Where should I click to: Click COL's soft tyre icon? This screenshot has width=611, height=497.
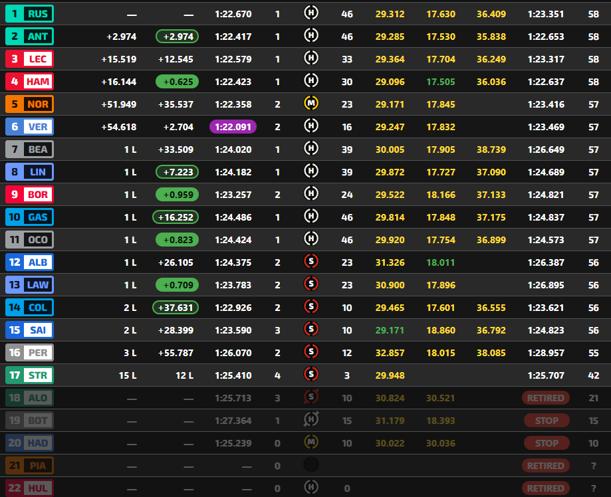tap(311, 306)
